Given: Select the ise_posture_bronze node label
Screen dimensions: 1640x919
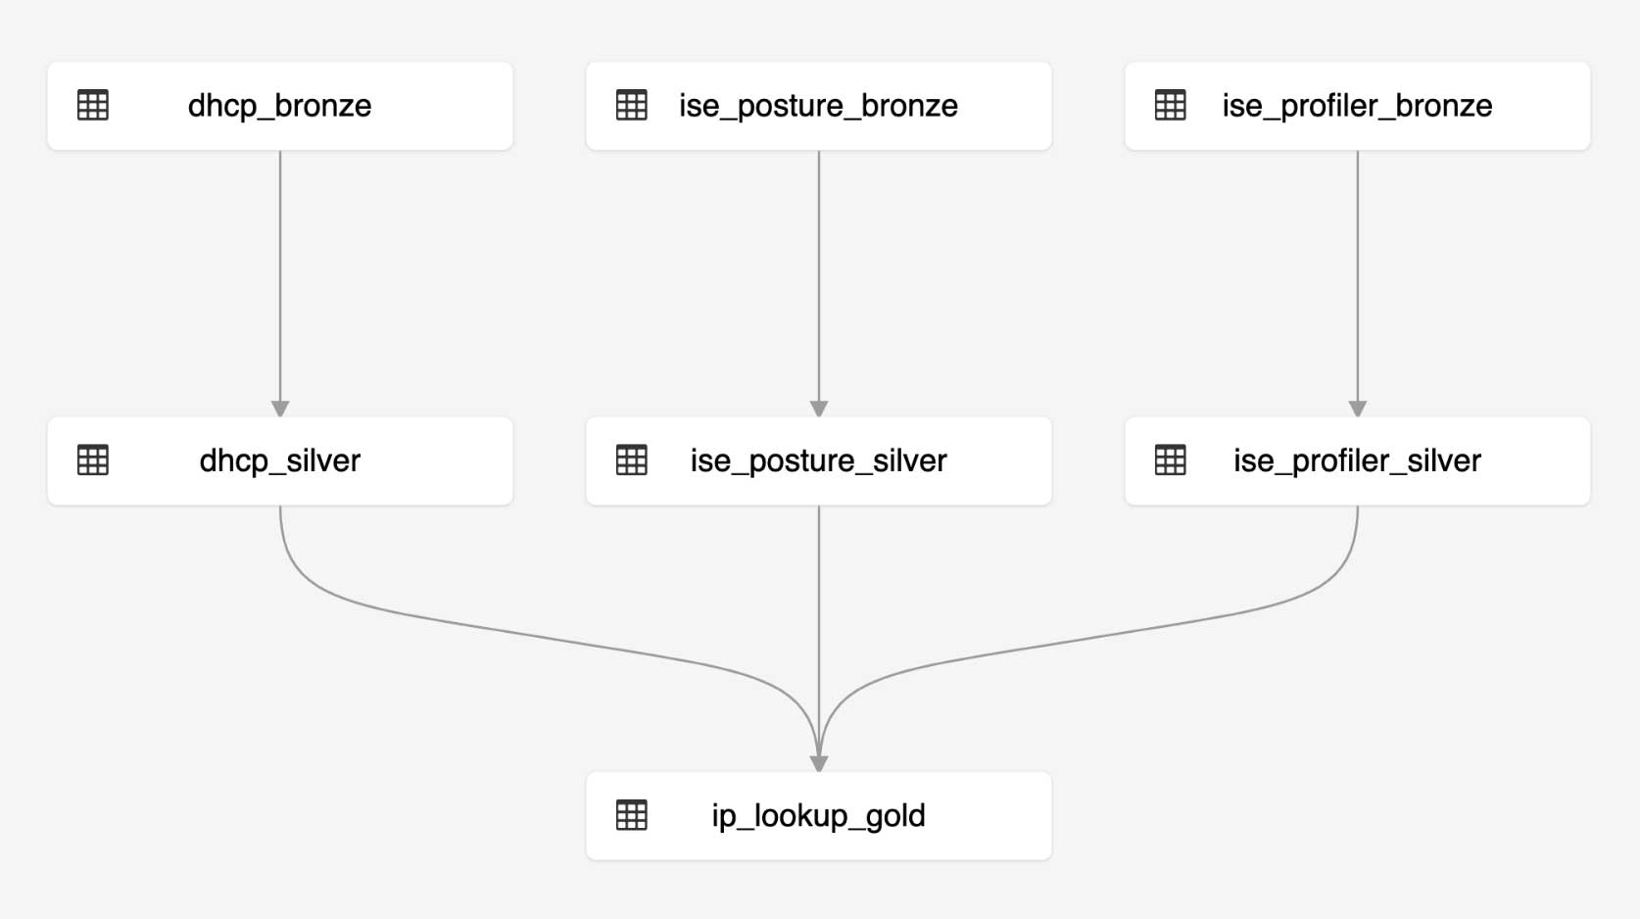Looking at the screenshot, I should point(818,106).
